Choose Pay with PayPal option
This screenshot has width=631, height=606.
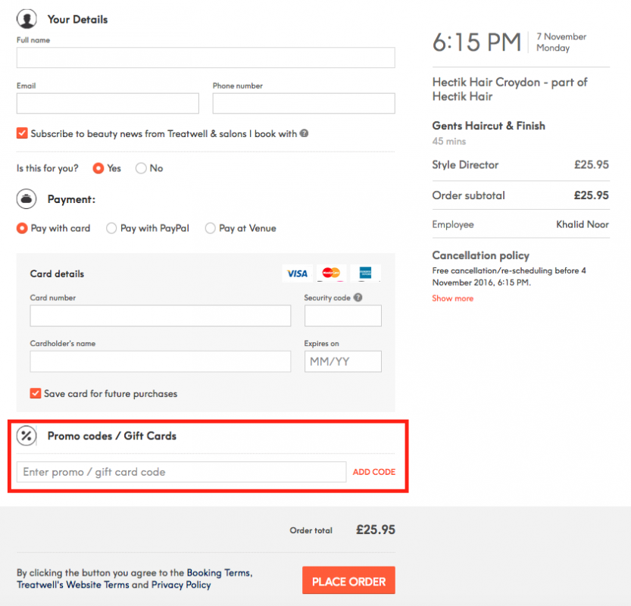click(111, 228)
